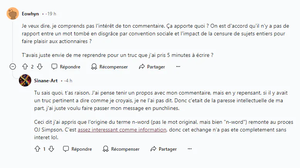Follow the 'assez interessant comme information' link
This screenshot has height=168, width=300.
122,130
